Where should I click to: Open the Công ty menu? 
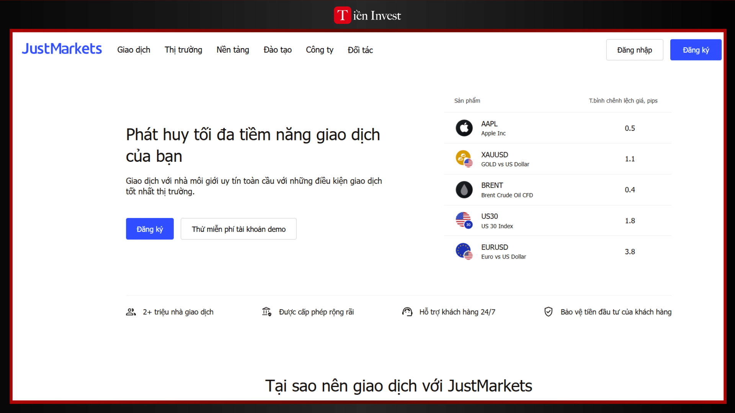(x=320, y=50)
